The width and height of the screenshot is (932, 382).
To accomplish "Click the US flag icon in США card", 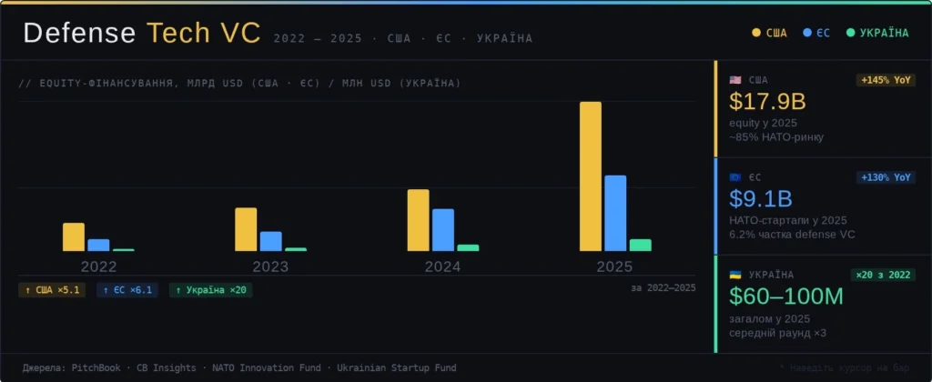I will tap(735, 80).
